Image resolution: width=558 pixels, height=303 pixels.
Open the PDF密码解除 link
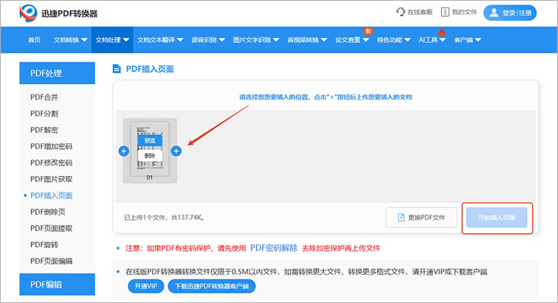[x=274, y=248]
